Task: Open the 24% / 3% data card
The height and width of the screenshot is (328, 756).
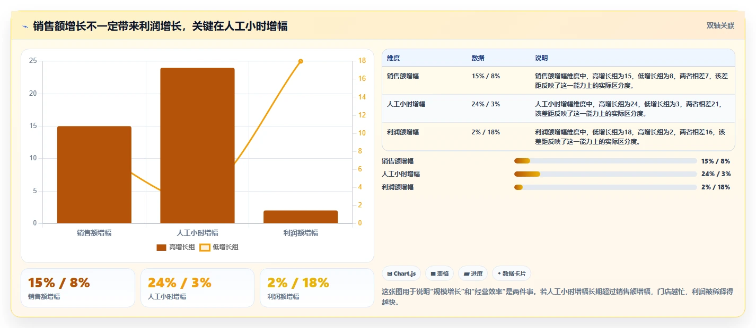Action: click(198, 288)
